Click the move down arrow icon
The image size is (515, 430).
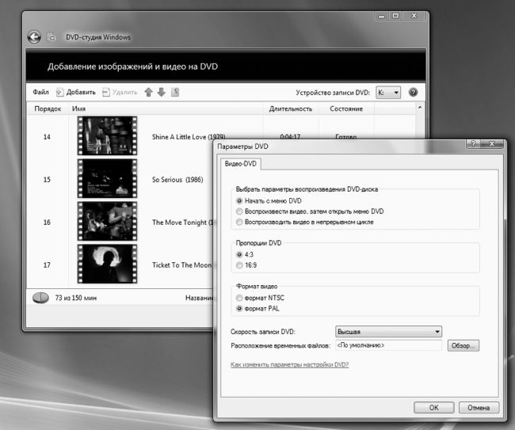pos(161,92)
